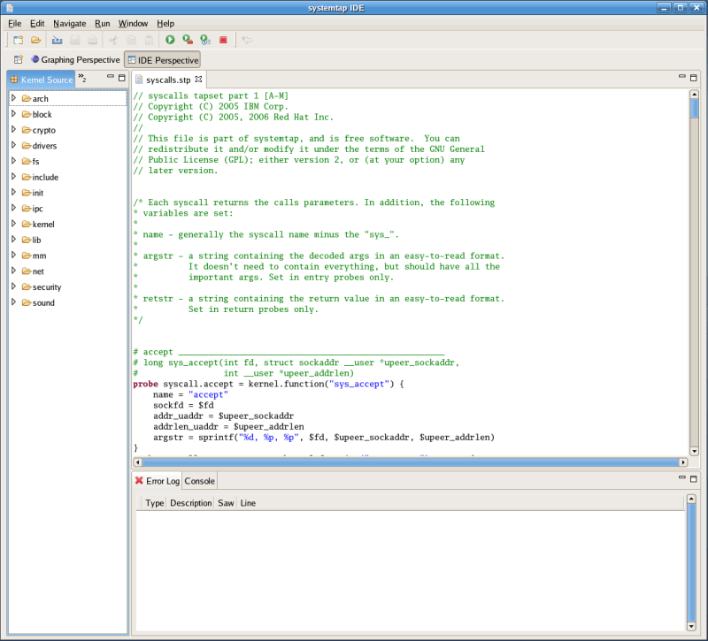Image resolution: width=708 pixels, height=641 pixels.
Task: Click the Description column header
Action: pyautogui.click(x=190, y=502)
